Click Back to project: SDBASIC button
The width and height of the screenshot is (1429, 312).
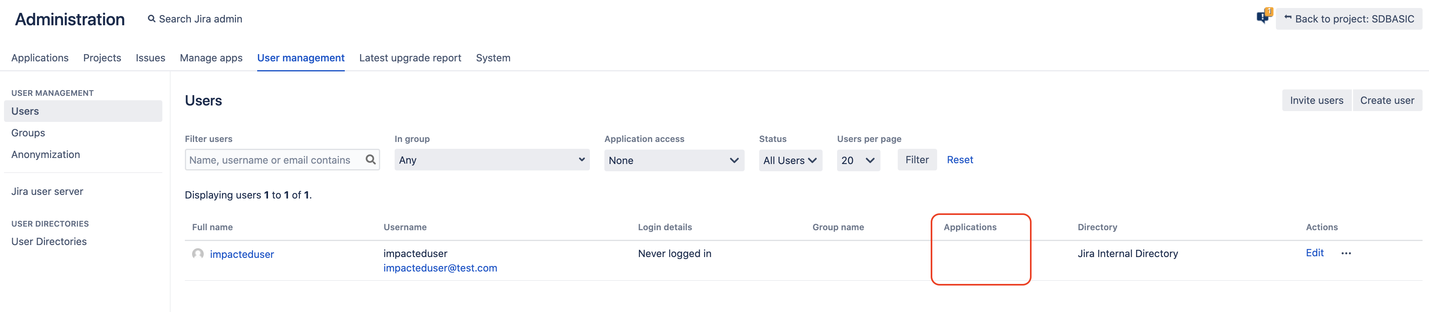(1349, 19)
